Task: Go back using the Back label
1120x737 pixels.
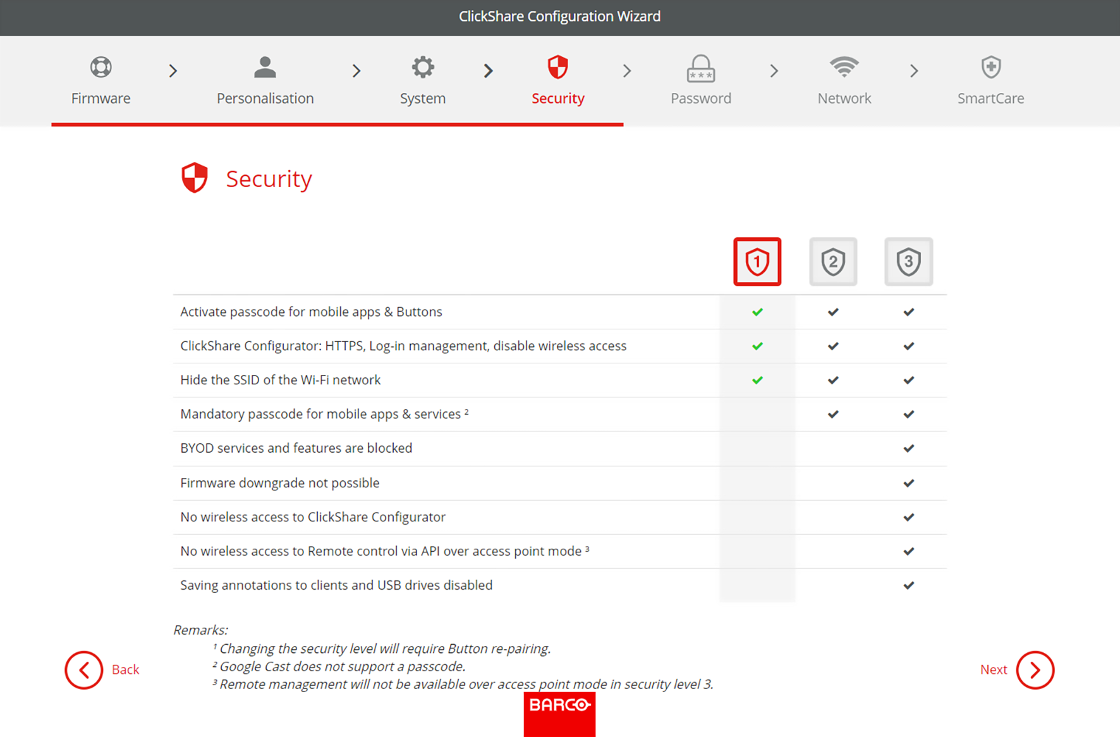Action: [x=125, y=669]
